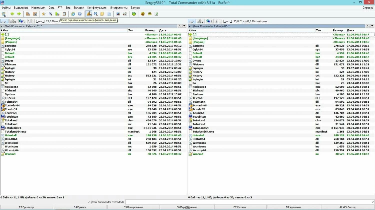Open network neighborhood in right panel drive bar

pos(209,21)
